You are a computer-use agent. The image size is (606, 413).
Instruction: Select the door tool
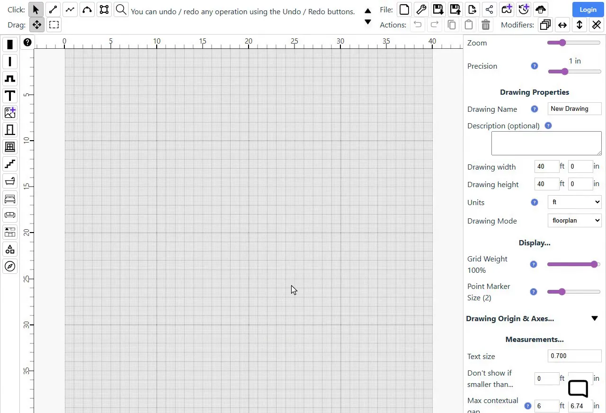[x=10, y=130]
